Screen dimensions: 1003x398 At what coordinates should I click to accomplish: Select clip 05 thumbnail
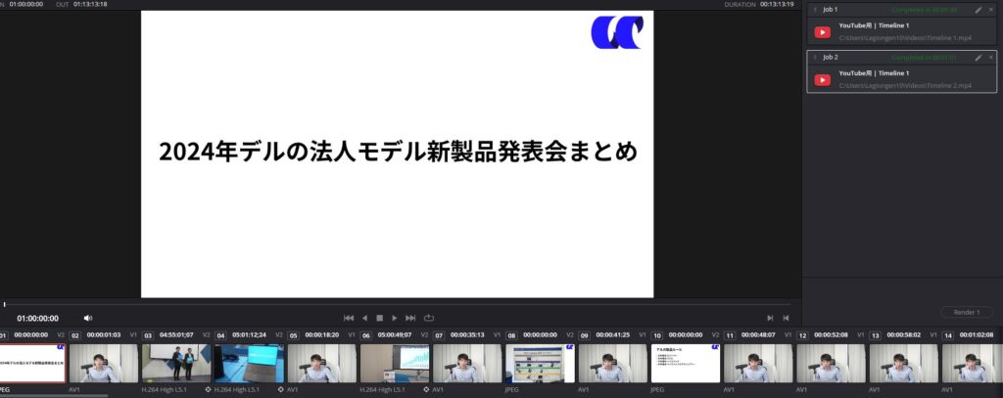point(321,364)
